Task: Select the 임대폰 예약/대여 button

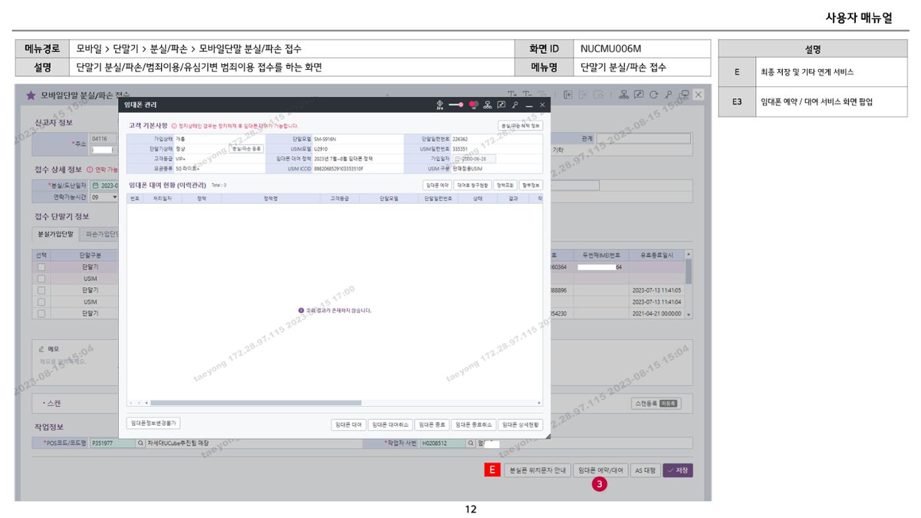Action: [599, 471]
